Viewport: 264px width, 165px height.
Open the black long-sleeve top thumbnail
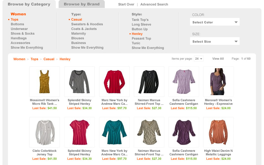149,81
